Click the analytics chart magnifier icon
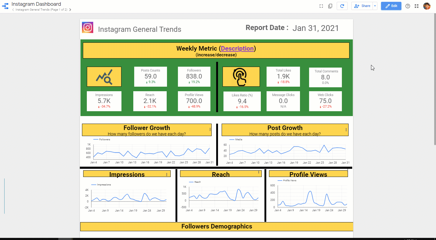This screenshot has height=240, width=436. click(104, 77)
